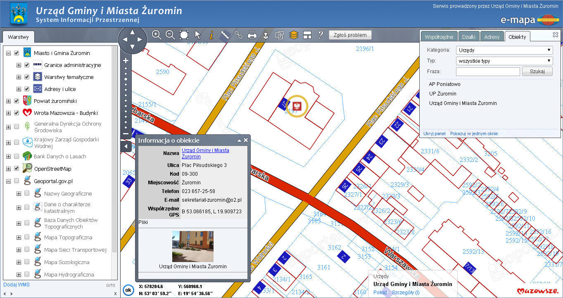
Task: Change the panel layout arrangement
Action: pos(307,35)
